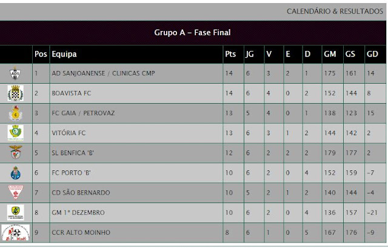
Task: Select the GD column header
Action: coord(372,54)
